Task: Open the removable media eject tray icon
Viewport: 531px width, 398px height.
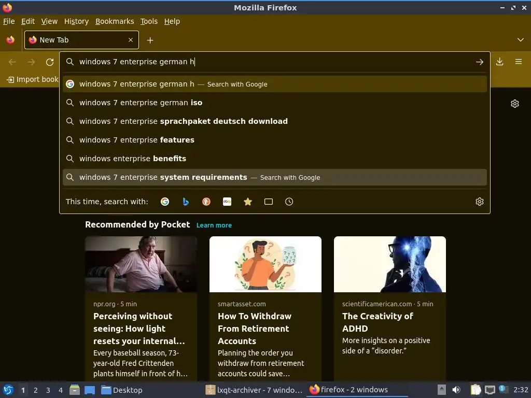Action: point(442,390)
